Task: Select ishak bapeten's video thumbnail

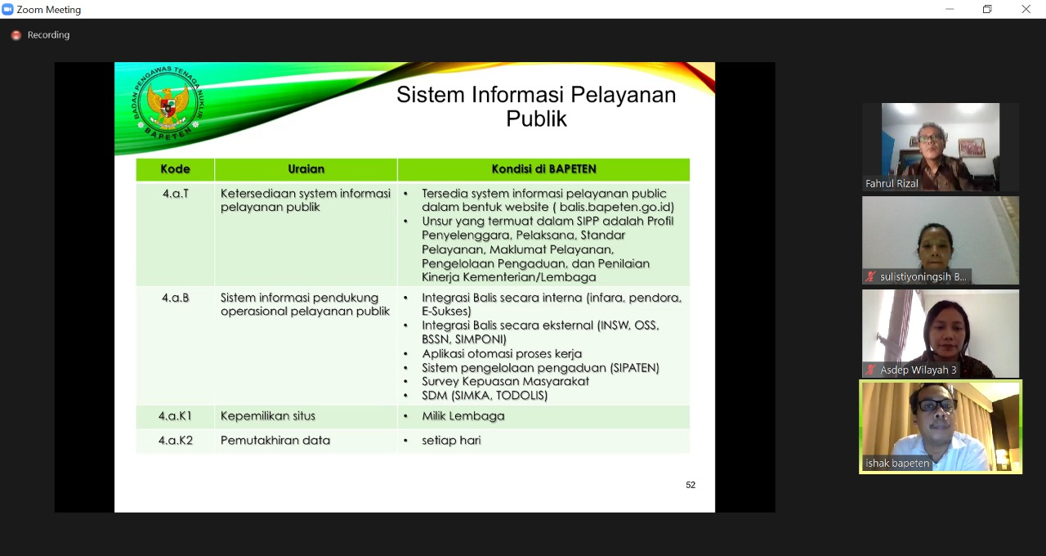Action: pyautogui.click(x=941, y=427)
